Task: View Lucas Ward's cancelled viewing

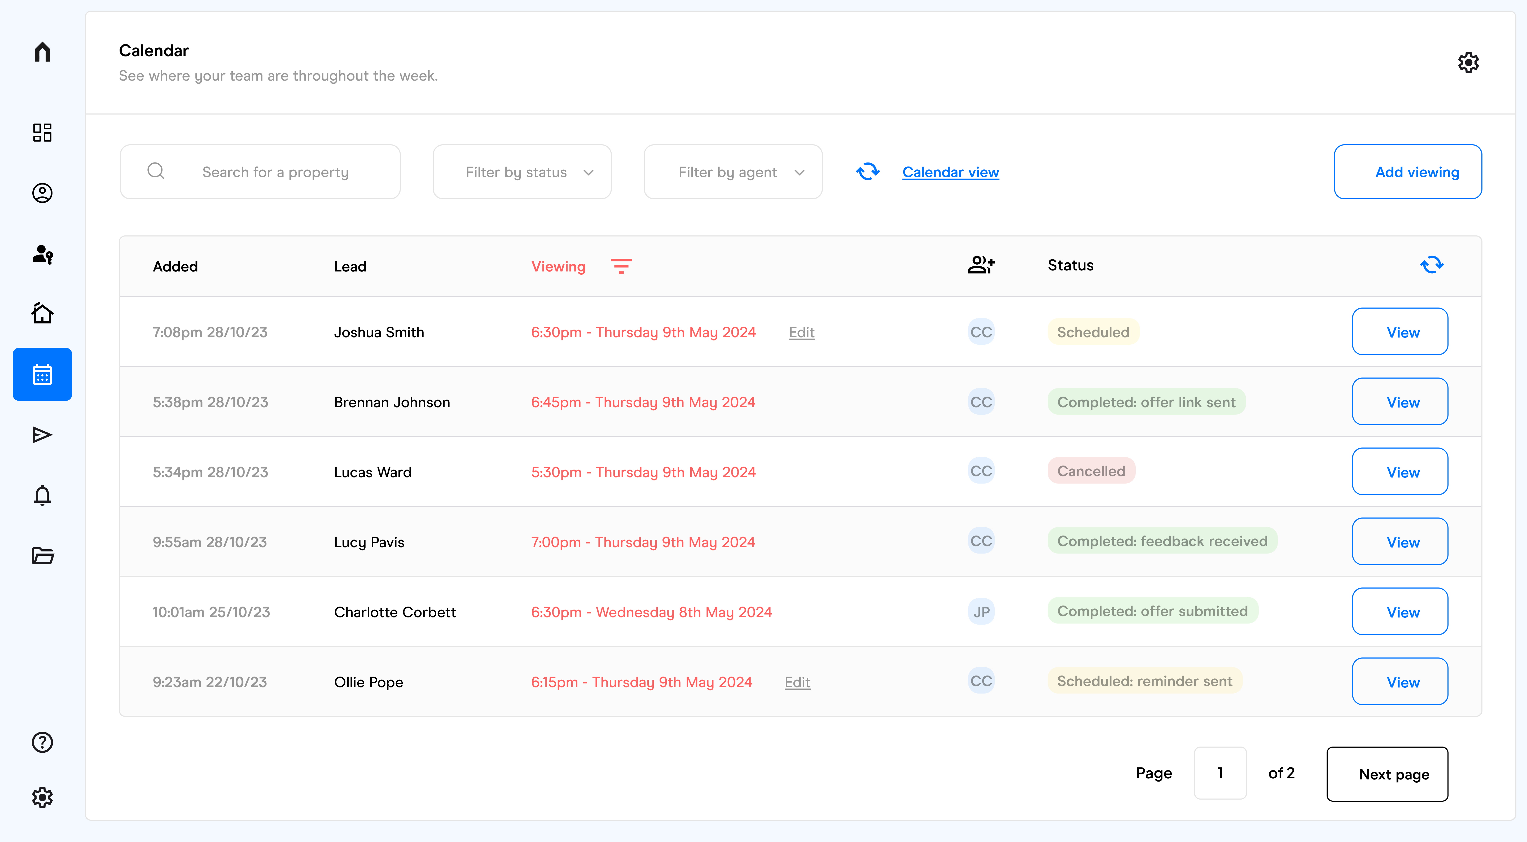Action: coord(1400,472)
